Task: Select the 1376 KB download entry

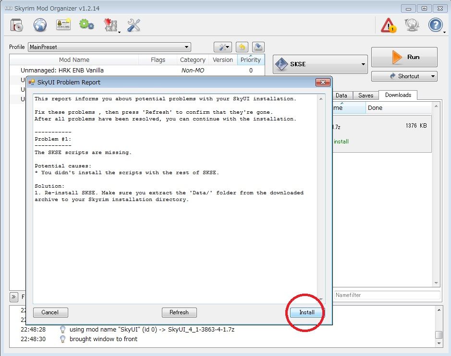Action: tap(382, 133)
